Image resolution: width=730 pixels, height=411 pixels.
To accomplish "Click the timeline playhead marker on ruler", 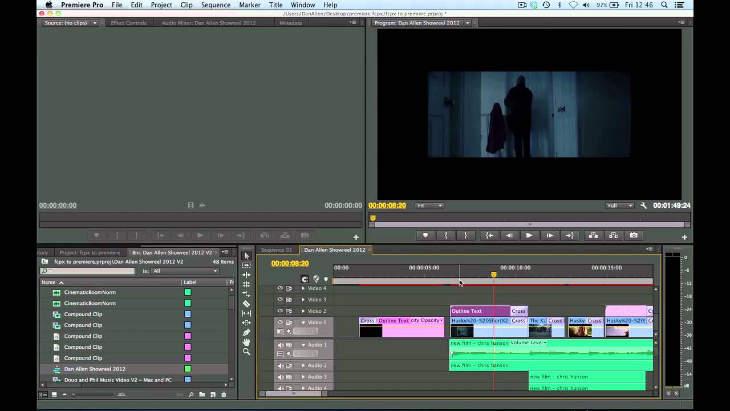I will coord(494,275).
